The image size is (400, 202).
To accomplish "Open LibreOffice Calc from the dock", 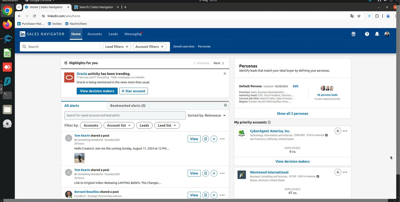I will pyautogui.click(x=7, y=53).
